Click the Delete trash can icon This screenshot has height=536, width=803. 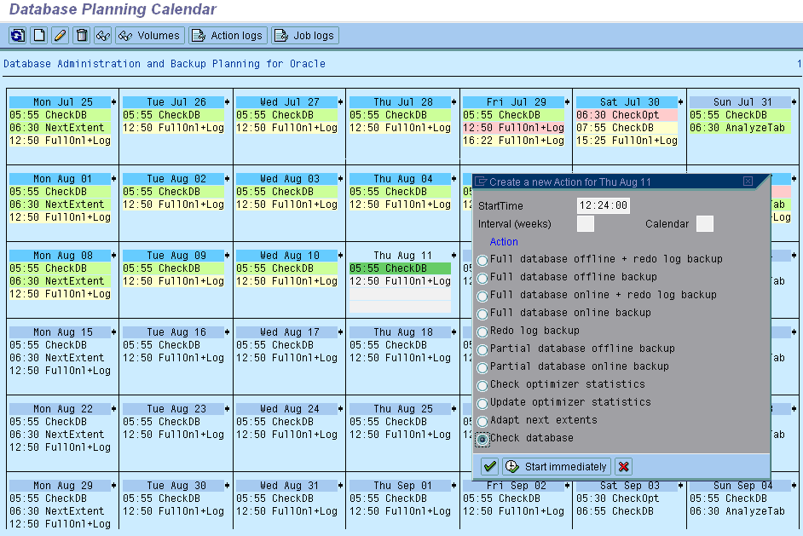pos(82,35)
